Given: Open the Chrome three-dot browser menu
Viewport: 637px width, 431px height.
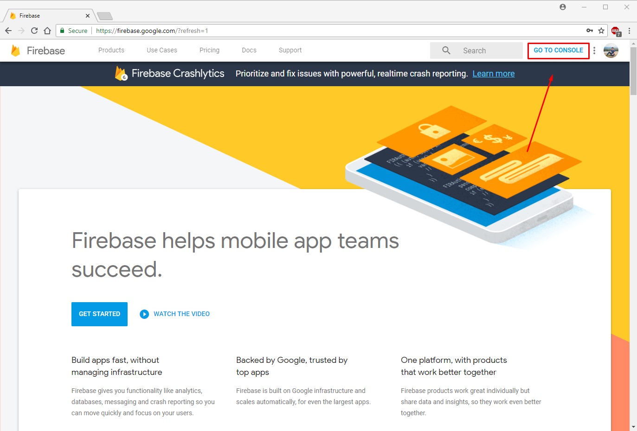Looking at the screenshot, I should [x=630, y=31].
